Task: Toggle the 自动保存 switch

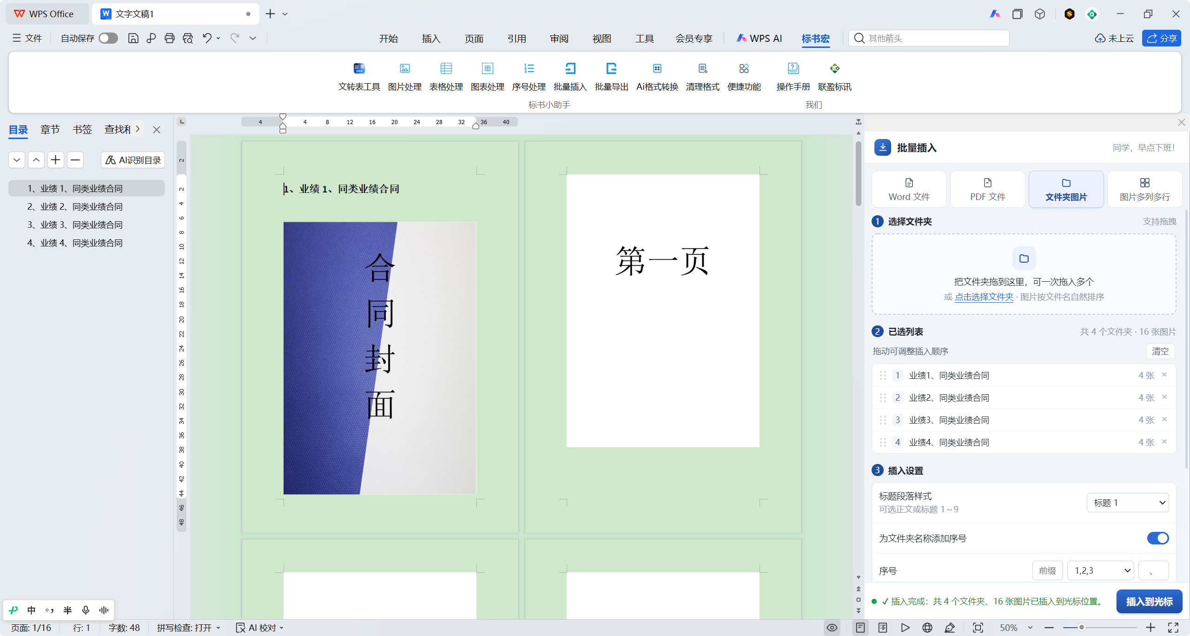Action: point(108,38)
